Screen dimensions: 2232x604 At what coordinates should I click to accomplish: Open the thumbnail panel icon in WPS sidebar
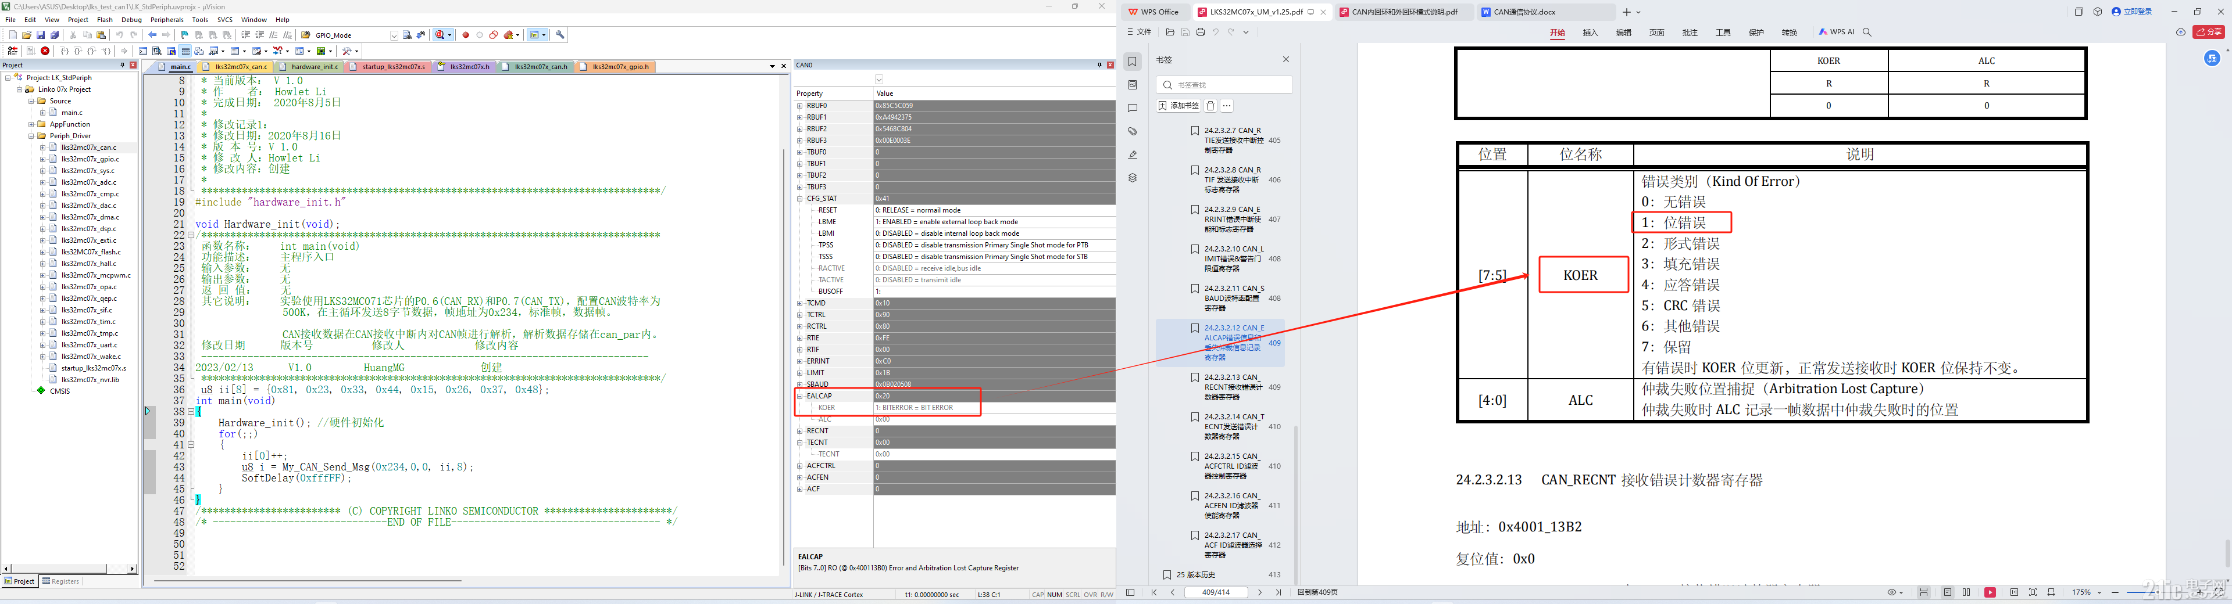tap(1133, 85)
